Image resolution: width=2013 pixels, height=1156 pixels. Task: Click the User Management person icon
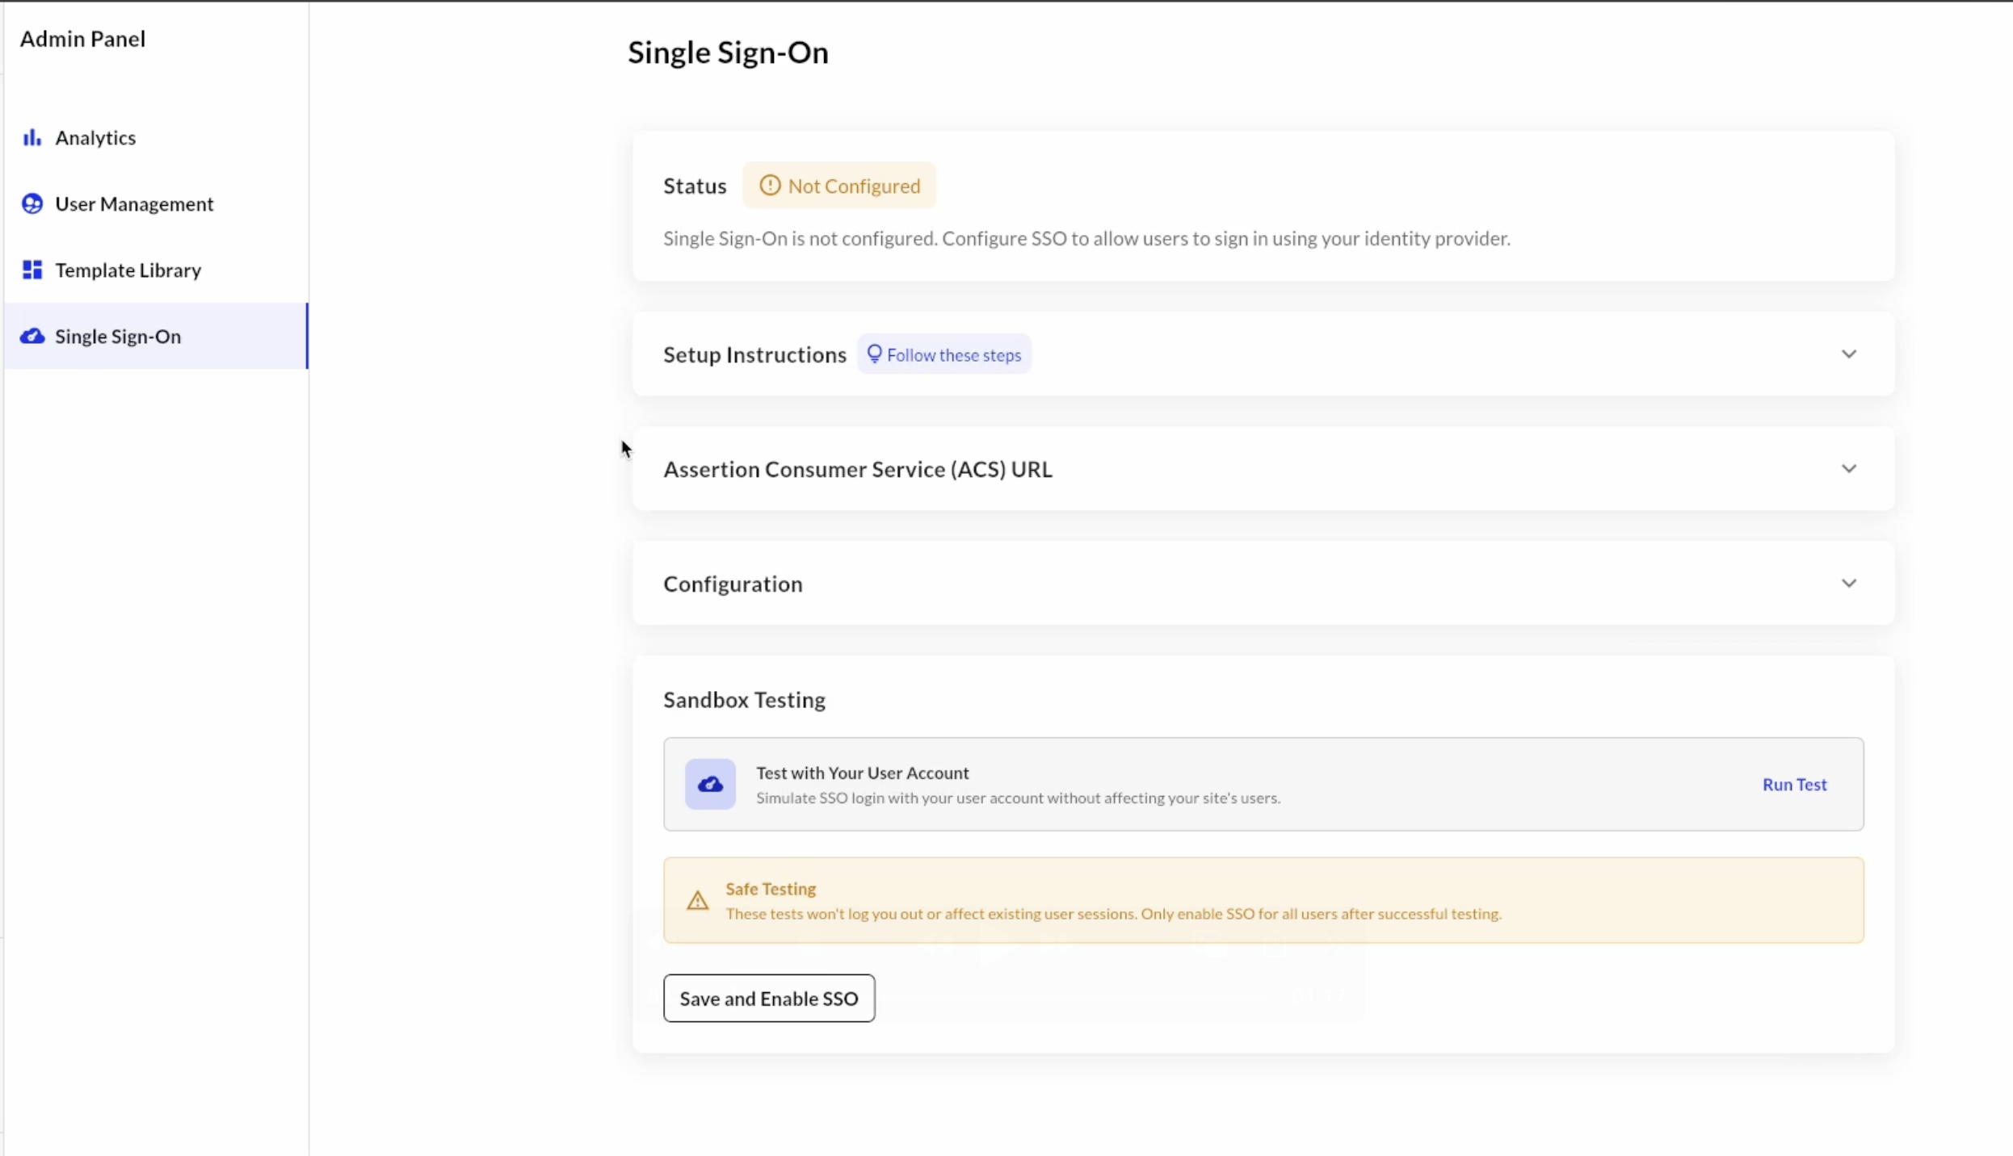[32, 204]
